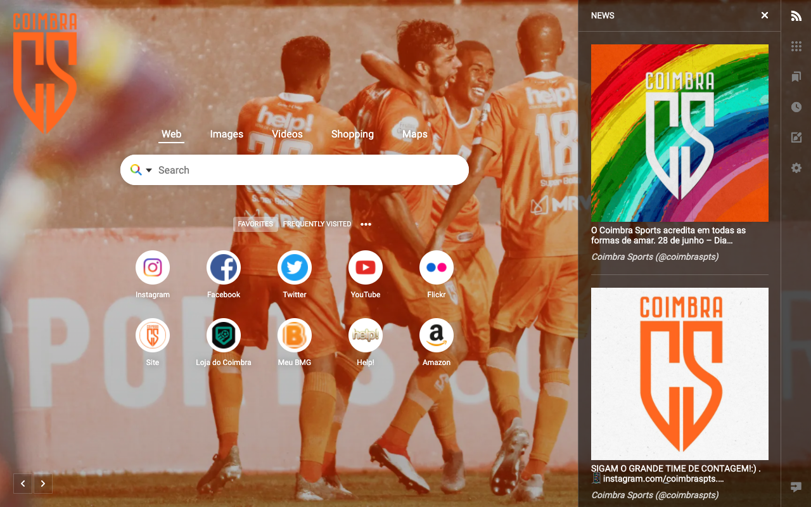
Task: Open the Instagram shortcut icon
Action: [x=153, y=267]
